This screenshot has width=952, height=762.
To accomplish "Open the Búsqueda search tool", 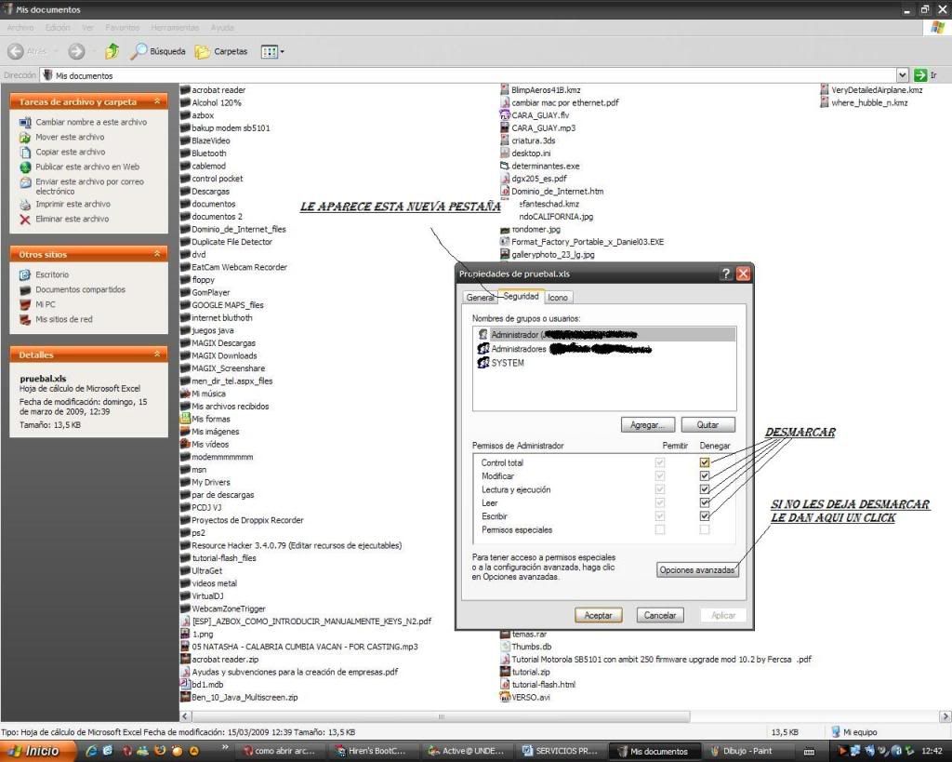I will pyautogui.click(x=158, y=52).
